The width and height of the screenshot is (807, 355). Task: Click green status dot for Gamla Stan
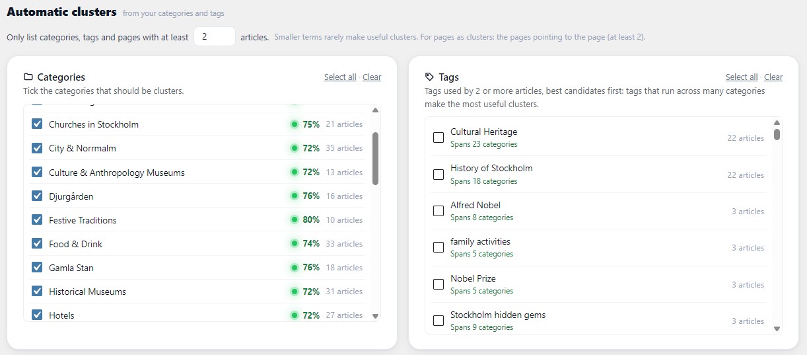coord(295,267)
